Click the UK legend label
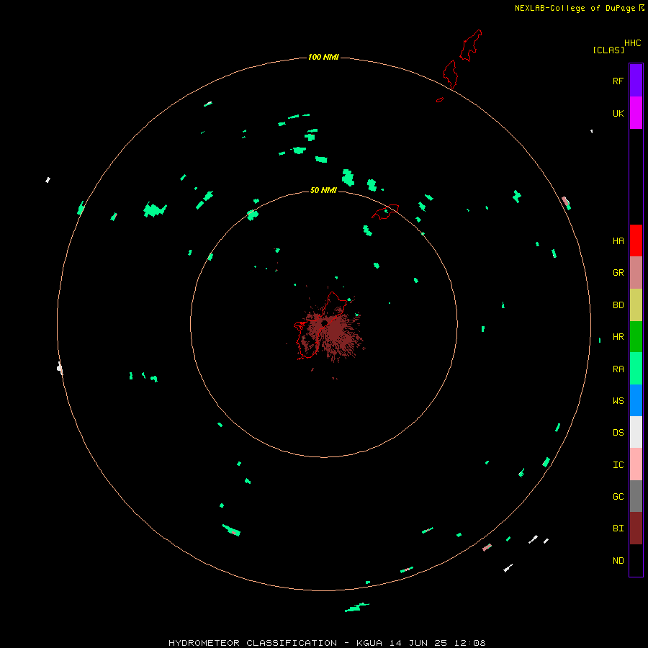648x648 pixels. coord(618,113)
